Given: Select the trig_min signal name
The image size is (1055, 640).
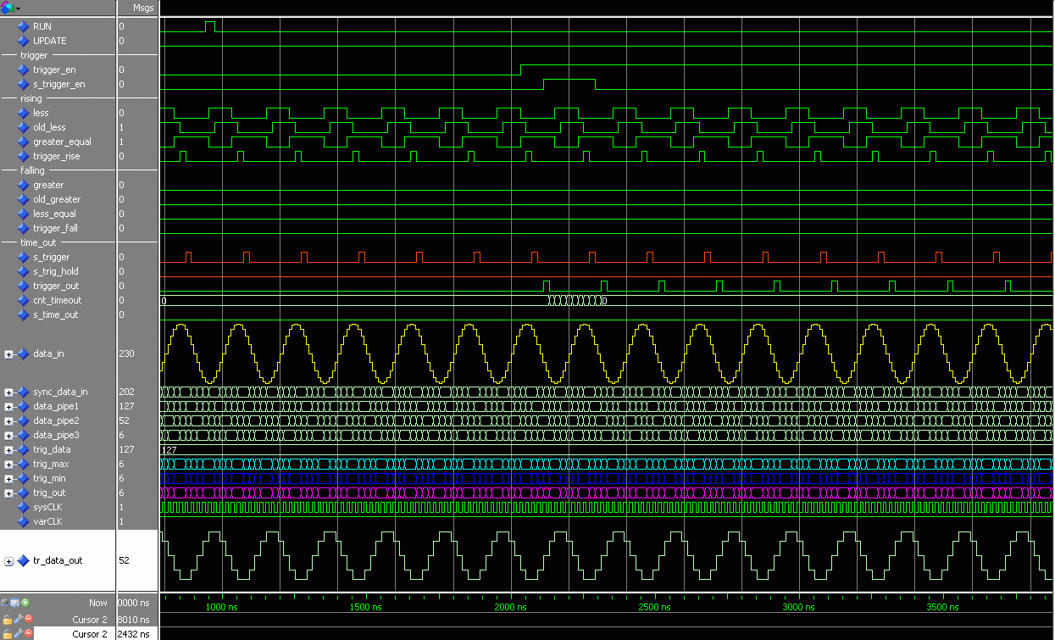Looking at the screenshot, I should click(x=50, y=479).
